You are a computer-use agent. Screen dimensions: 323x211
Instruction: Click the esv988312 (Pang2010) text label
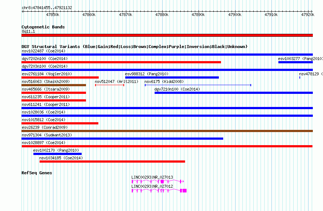147,74
